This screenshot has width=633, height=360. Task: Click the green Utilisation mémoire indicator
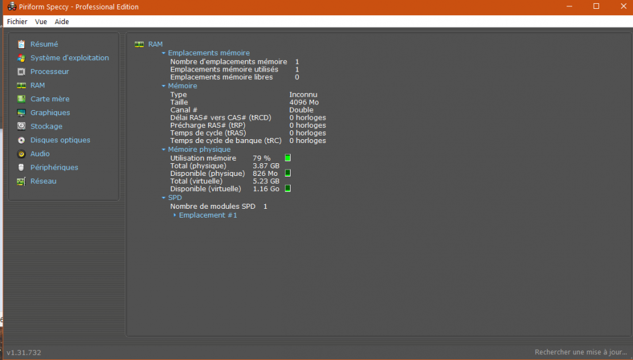pyautogui.click(x=287, y=158)
